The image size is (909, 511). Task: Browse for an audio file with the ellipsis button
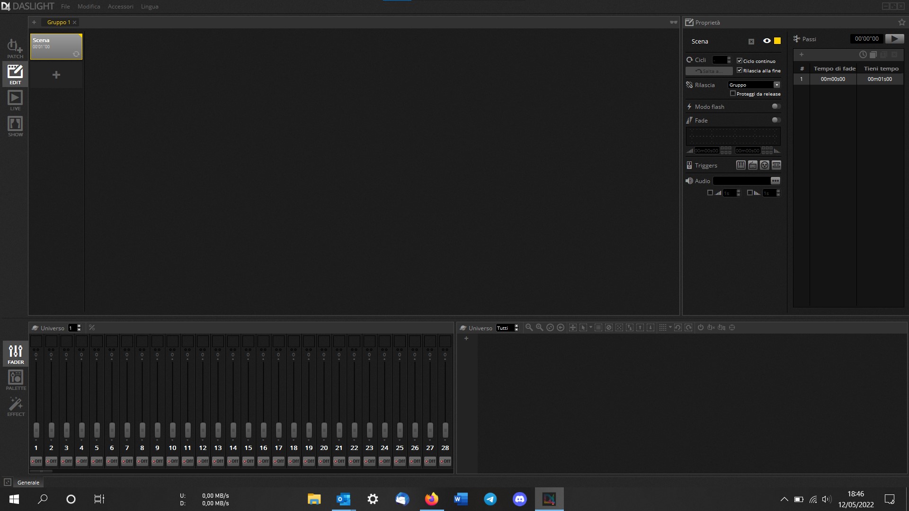click(x=775, y=181)
